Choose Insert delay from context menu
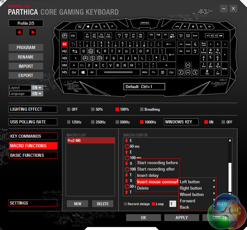The width and height of the screenshot is (247, 230). [x=148, y=176]
